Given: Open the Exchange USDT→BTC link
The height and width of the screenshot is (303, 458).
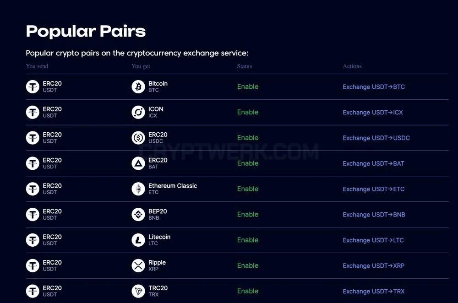Looking at the screenshot, I should 374,87.
